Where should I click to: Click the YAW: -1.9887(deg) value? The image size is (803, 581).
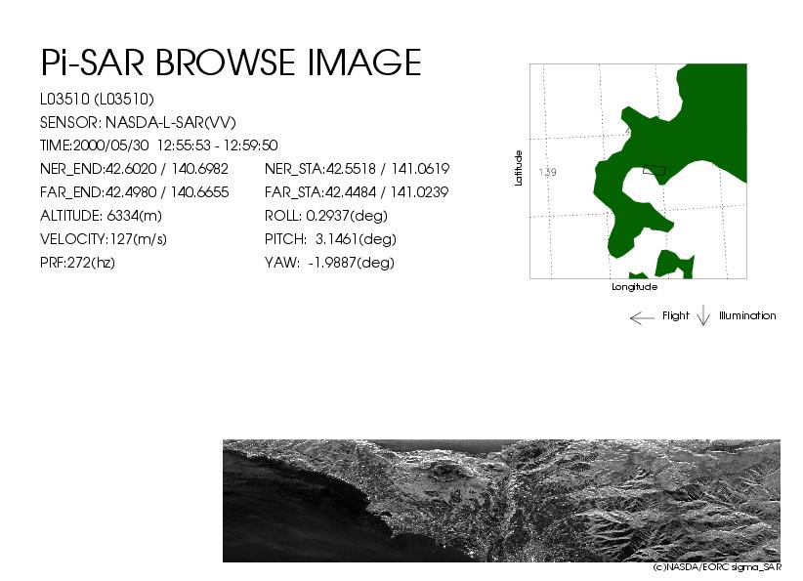[329, 263]
